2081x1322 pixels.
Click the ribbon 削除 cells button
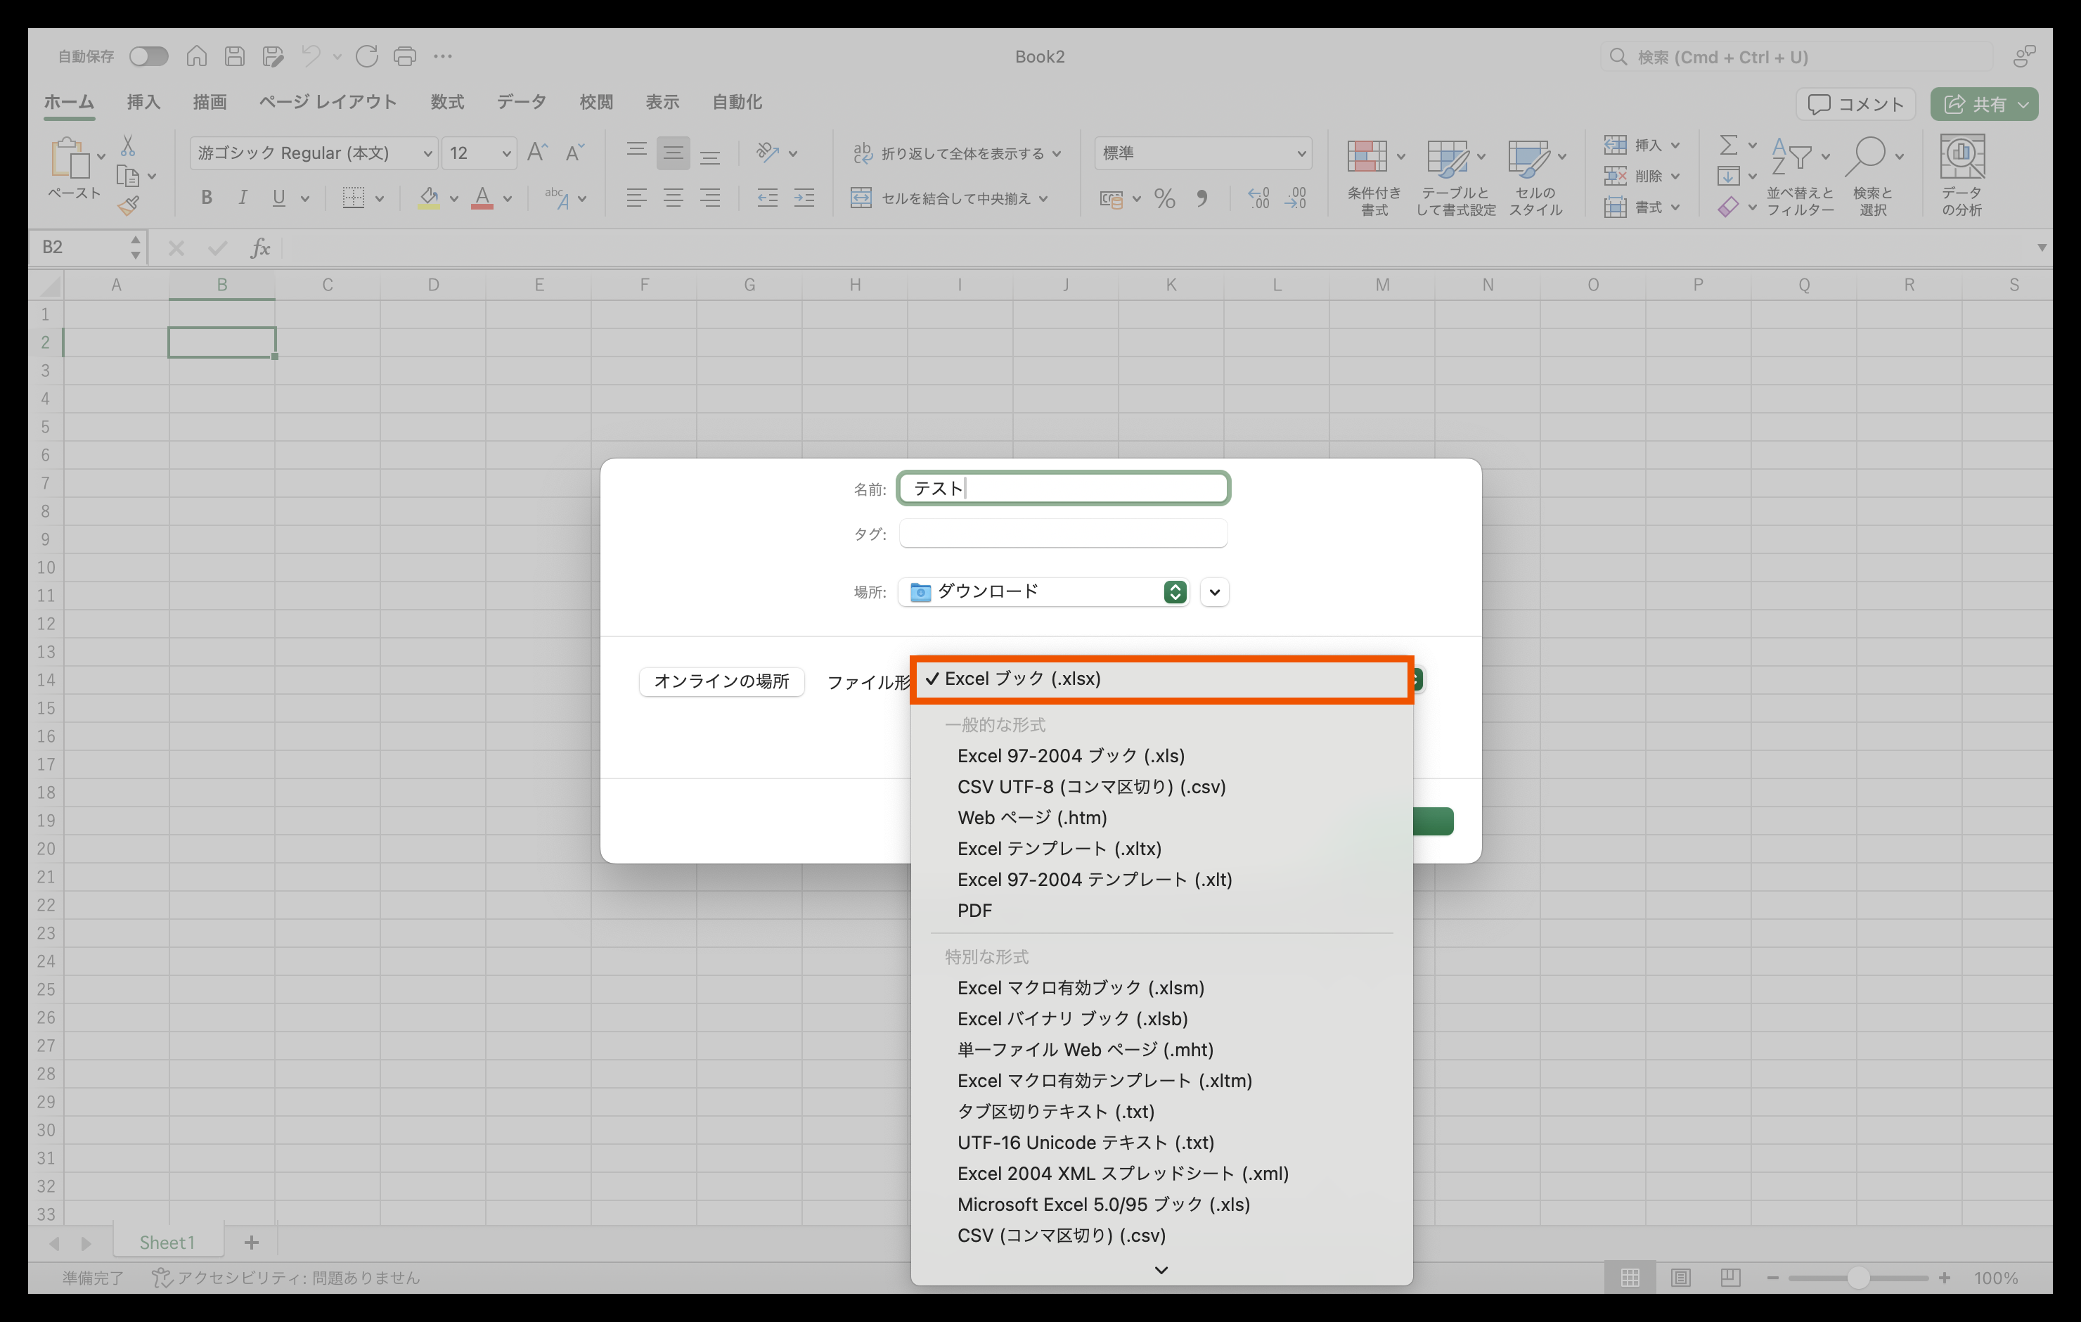coord(1641,176)
